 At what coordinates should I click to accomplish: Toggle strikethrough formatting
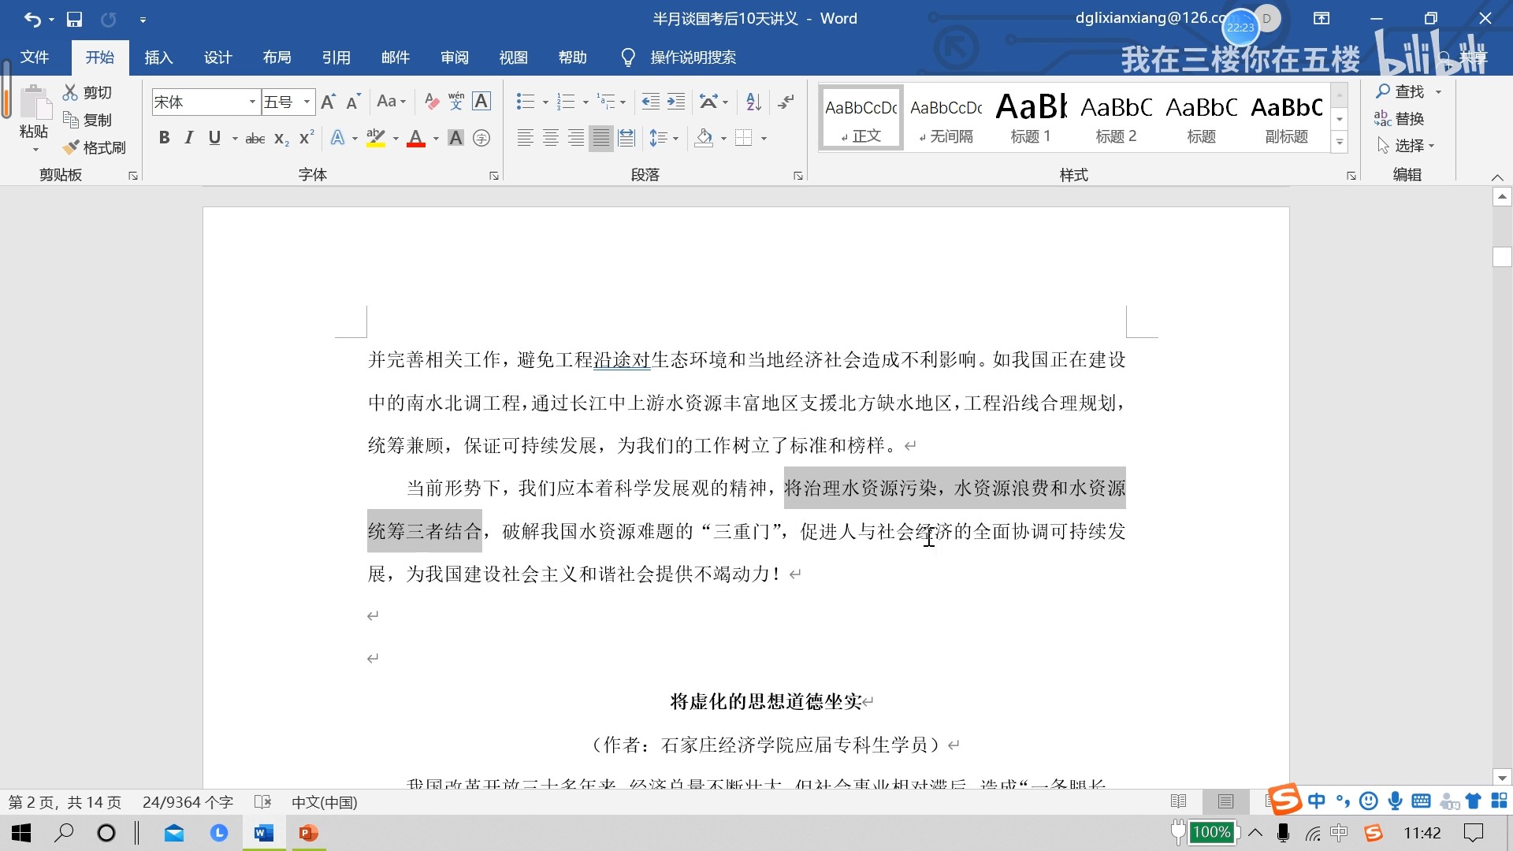tap(255, 139)
